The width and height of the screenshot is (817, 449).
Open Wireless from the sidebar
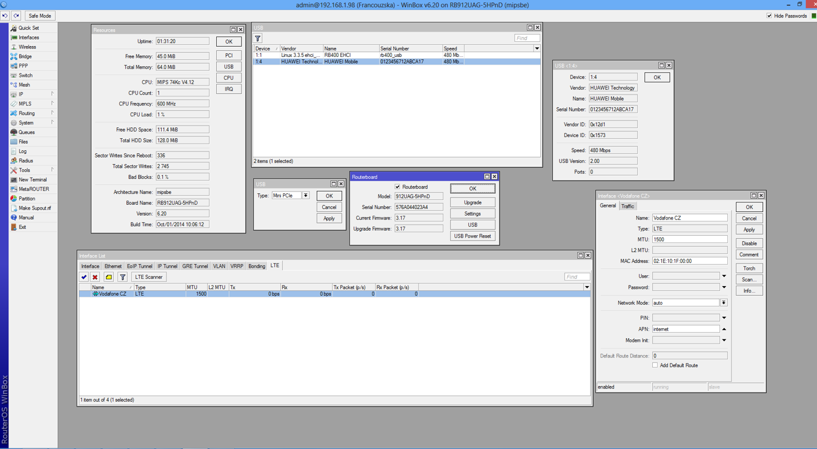pyautogui.click(x=27, y=47)
